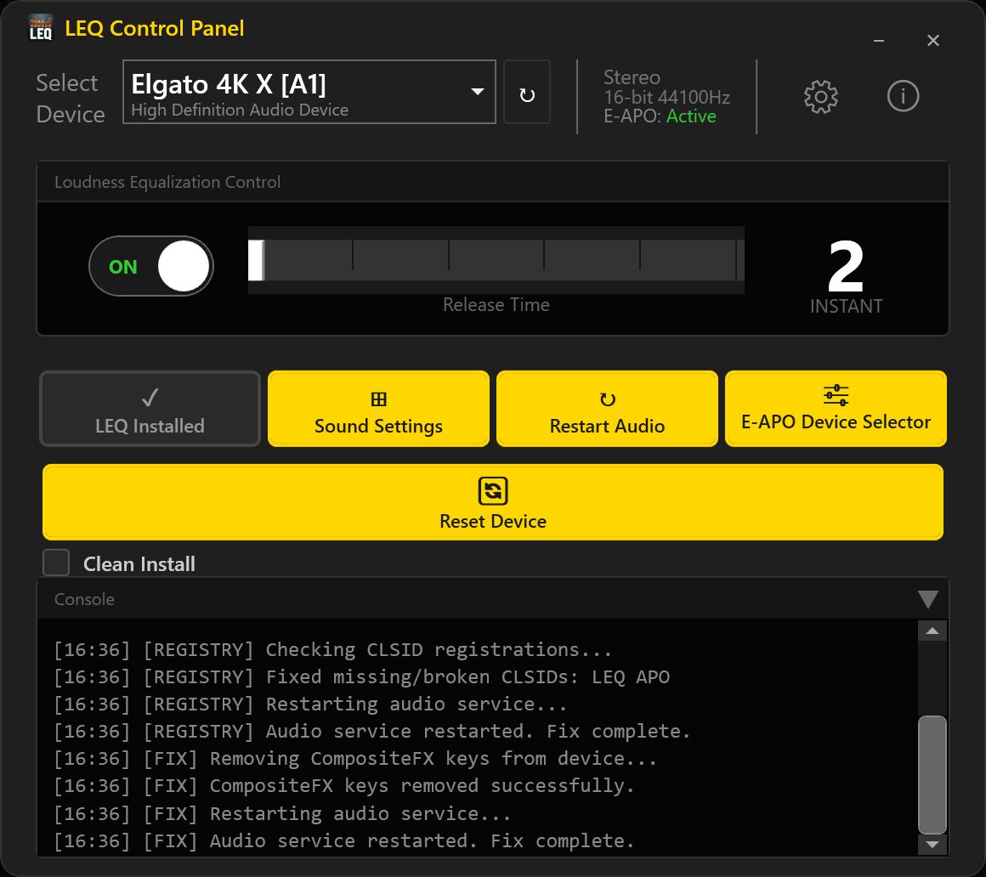Click the green "Active" E-APO status text
986x877 pixels.
(691, 116)
